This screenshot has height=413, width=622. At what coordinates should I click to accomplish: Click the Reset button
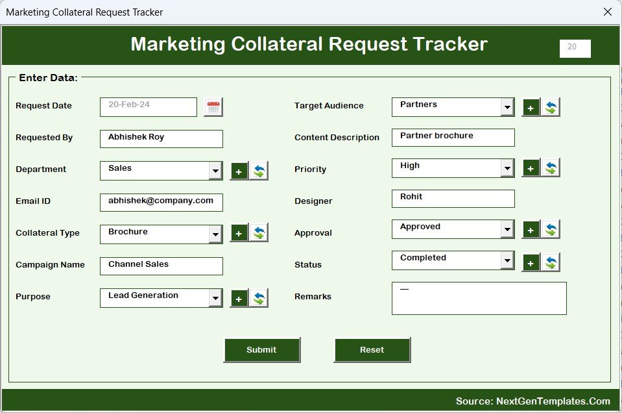pos(372,350)
